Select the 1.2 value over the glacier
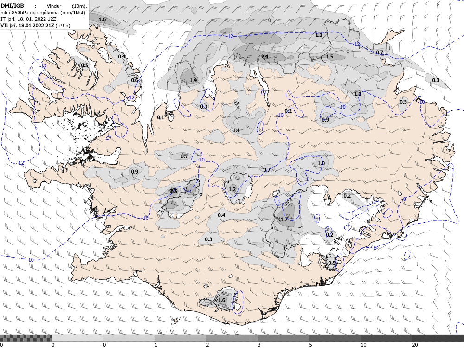 tap(232, 189)
